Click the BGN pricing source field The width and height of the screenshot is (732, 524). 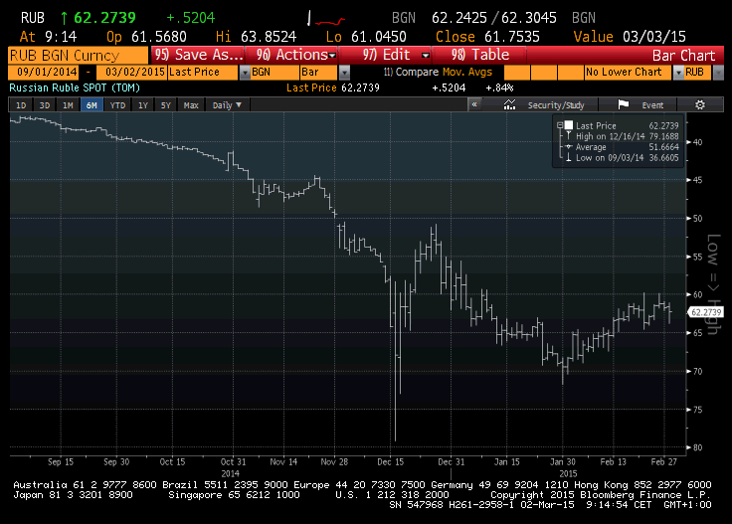point(274,73)
